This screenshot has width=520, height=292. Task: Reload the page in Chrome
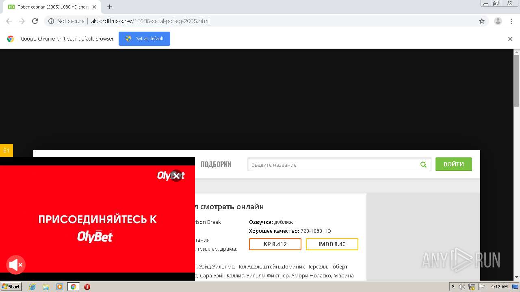(x=35, y=21)
